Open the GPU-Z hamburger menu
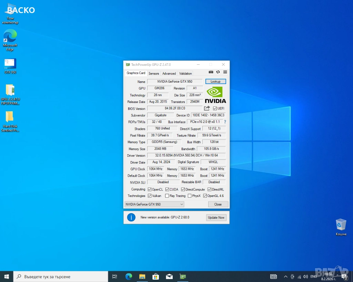 coord(225,72)
